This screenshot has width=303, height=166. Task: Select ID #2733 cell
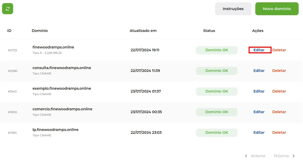[x=12, y=50]
